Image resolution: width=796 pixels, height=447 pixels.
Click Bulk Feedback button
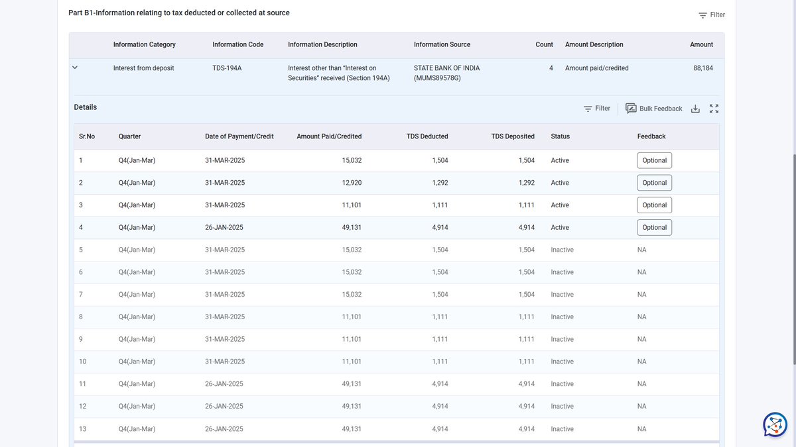click(x=654, y=109)
